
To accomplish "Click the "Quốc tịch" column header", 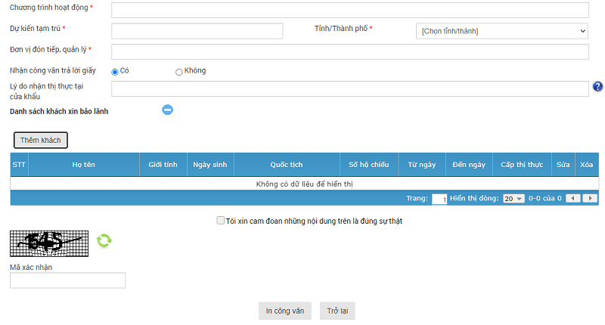I will [x=286, y=164].
